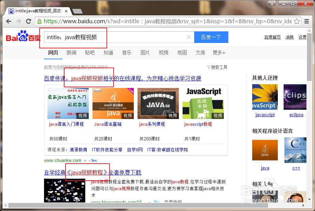The width and height of the screenshot is (315, 211).
Task: Click the scroll right arrow
Action: 303,206
